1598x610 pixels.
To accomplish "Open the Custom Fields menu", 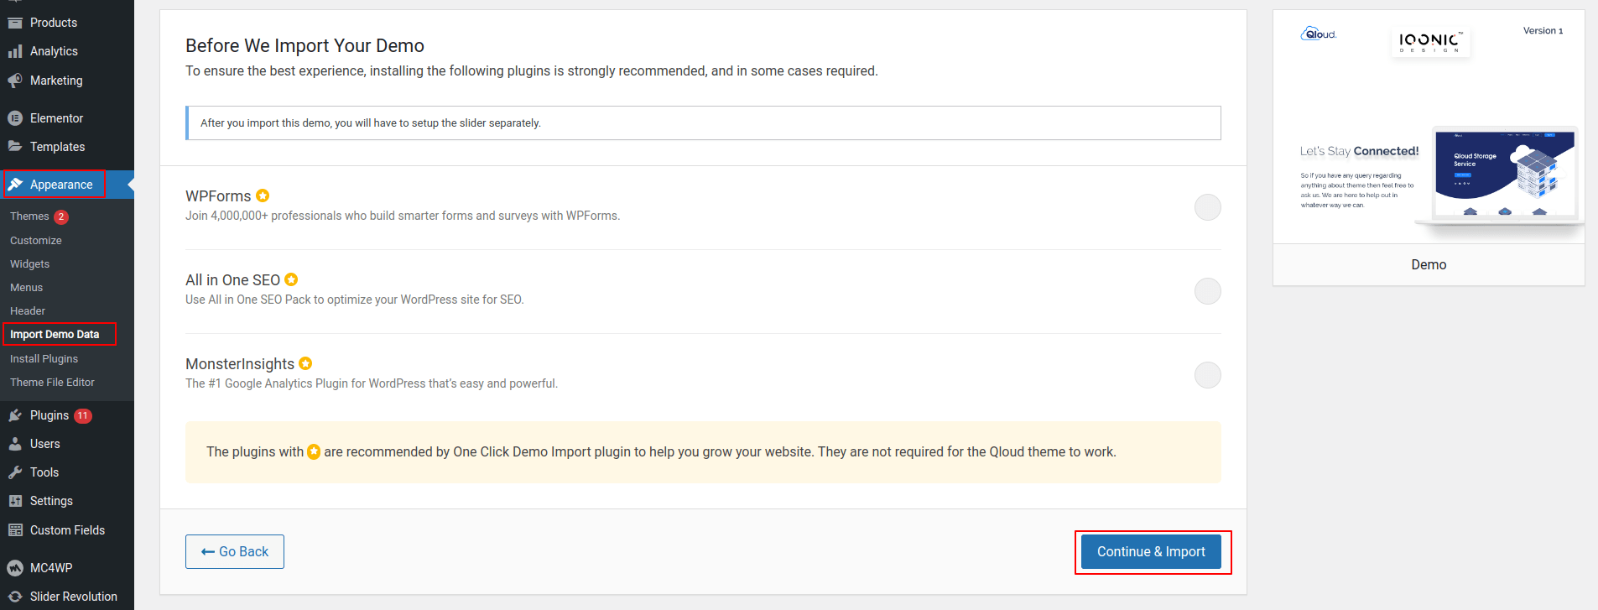I will click(x=67, y=530).
